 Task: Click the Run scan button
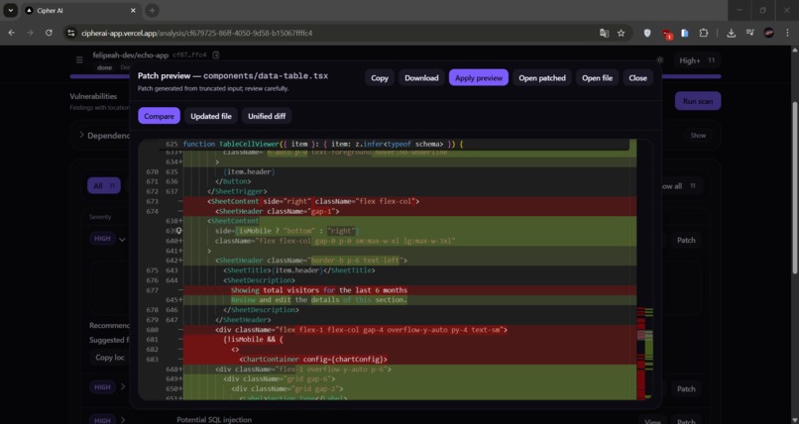698,101
